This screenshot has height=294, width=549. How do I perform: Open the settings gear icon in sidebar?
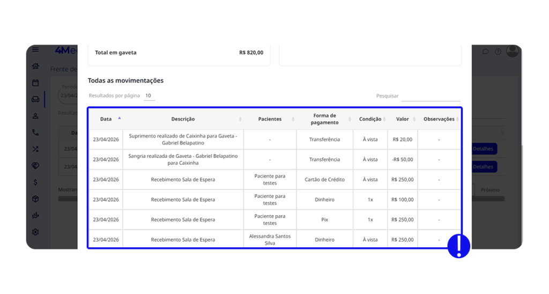(x=35, y=232)
